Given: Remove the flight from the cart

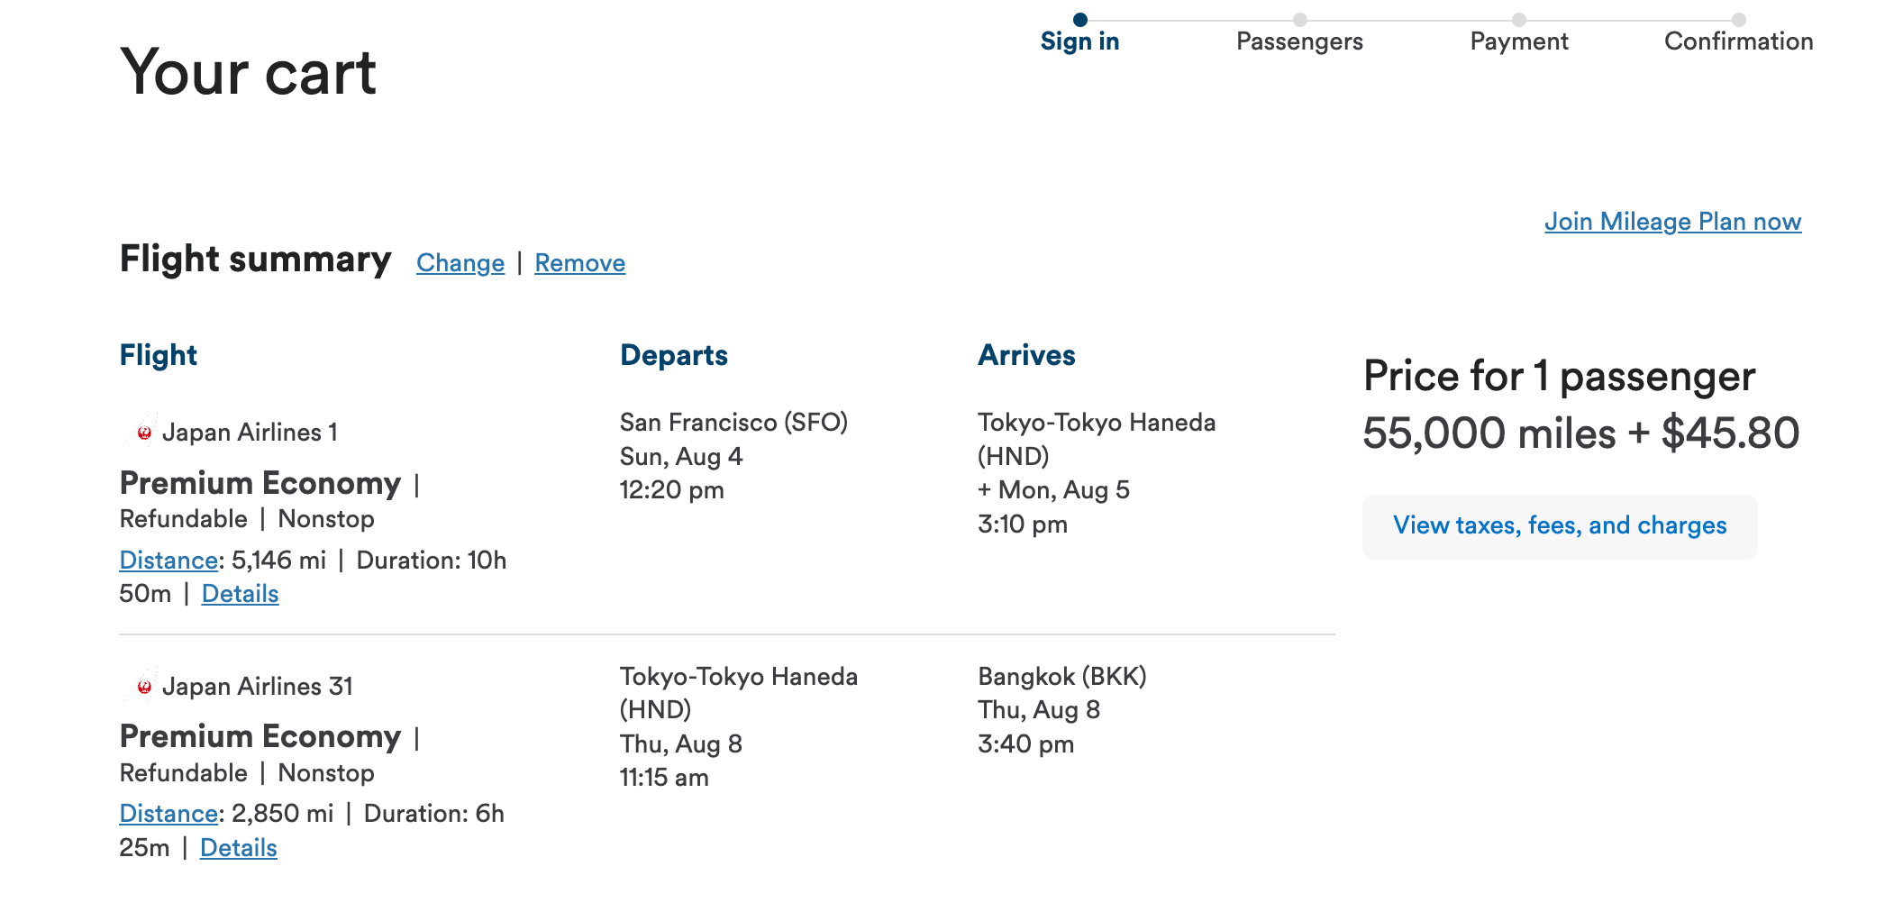Looking at the screenshot, I should pyautogui.click(x=579, y=263).
